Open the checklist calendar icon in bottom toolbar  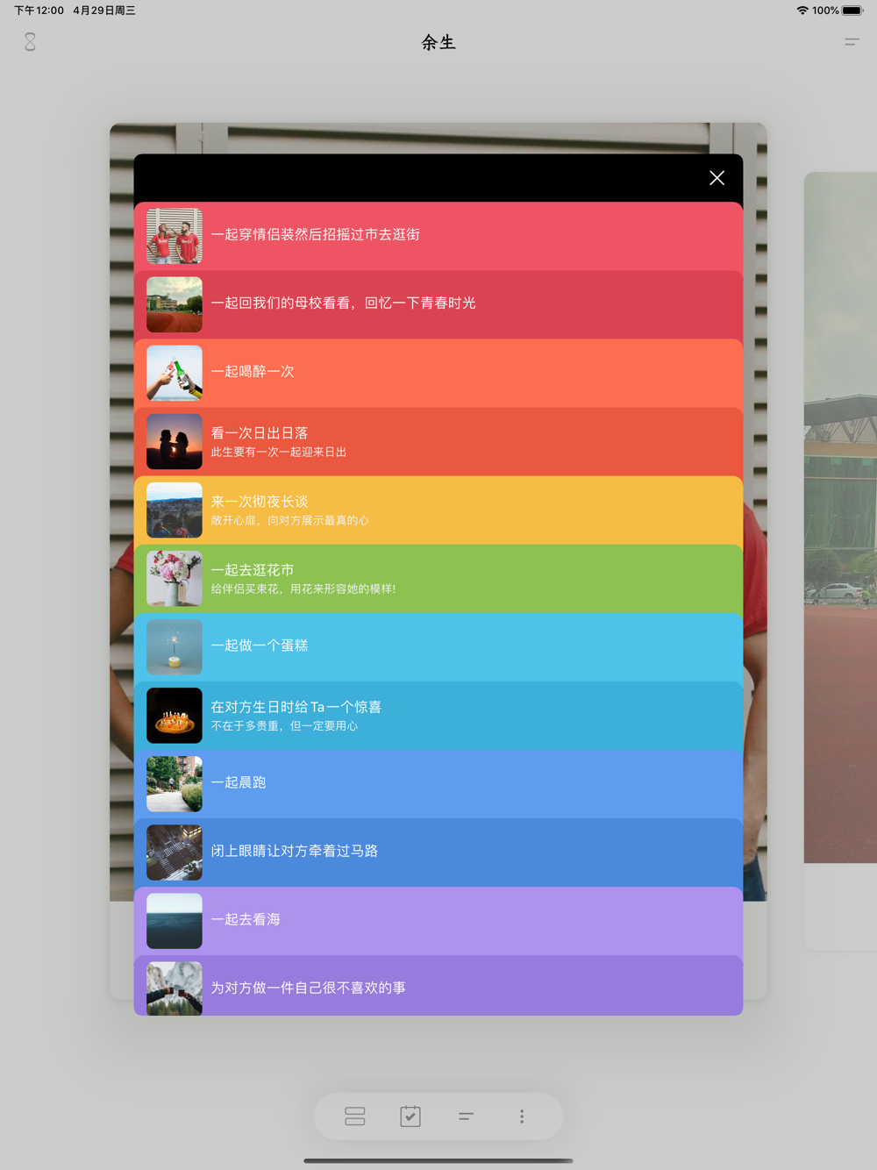[410, 1116]
